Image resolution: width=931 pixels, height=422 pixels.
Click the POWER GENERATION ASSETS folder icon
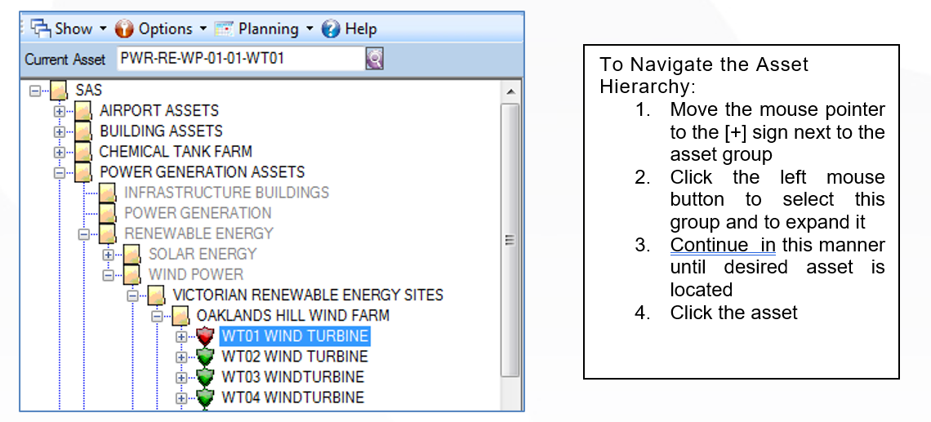[82, 173]
